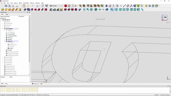
Task: Click the Front view cube icon
Action: click(120, 10)
